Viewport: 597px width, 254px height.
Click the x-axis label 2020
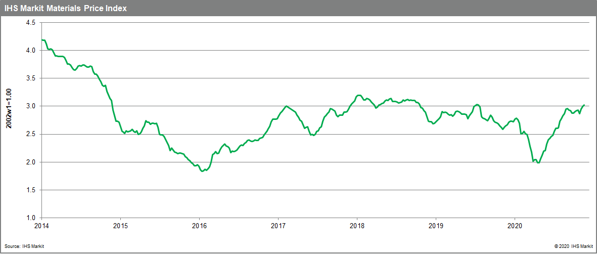[x=515, y=226]
